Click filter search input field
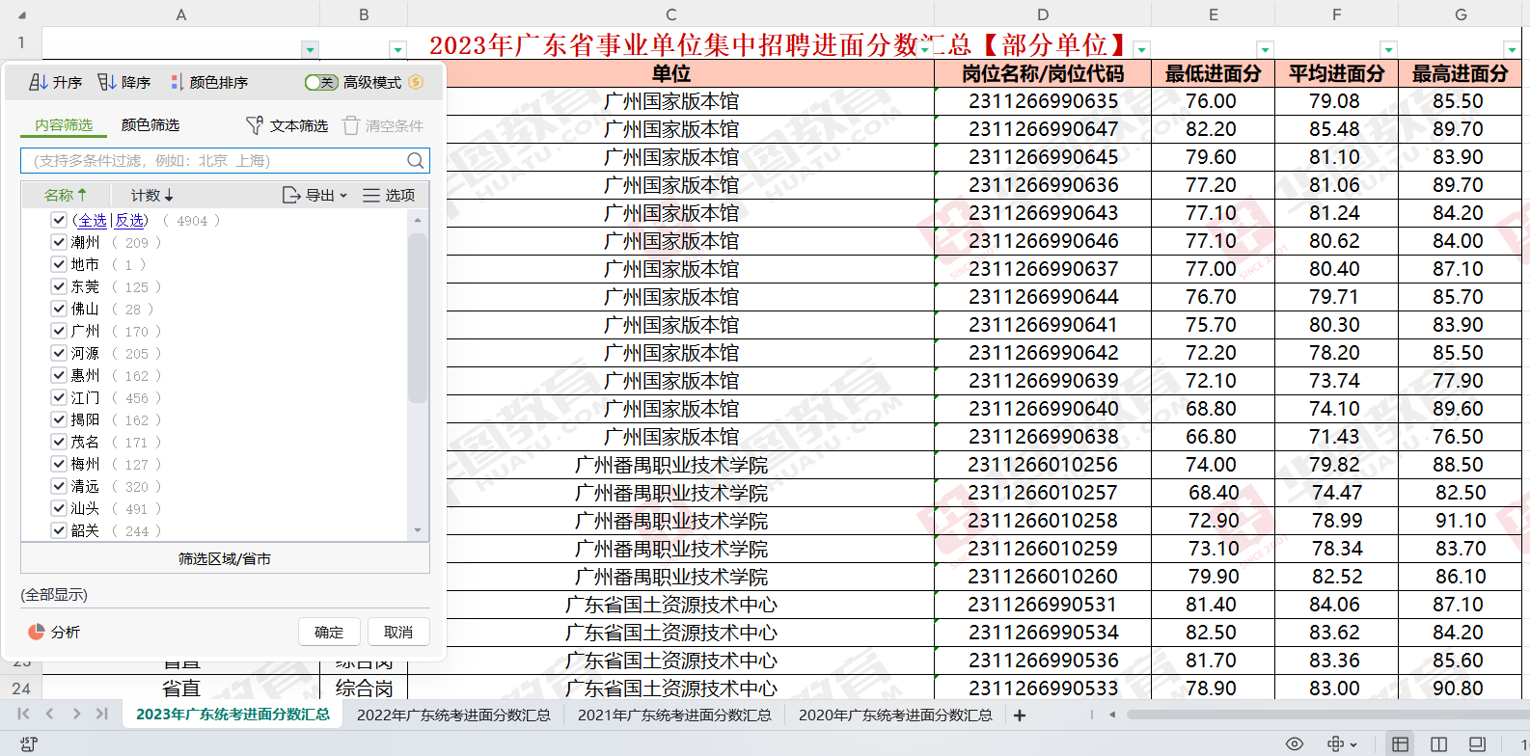1530x756 pixels. (x=225, y=160)
